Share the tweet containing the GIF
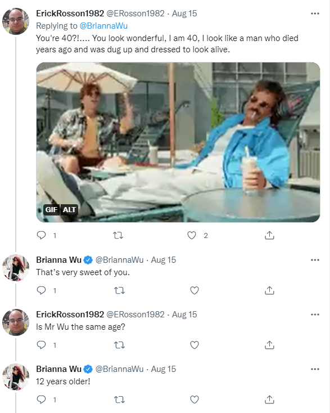This screenshot has width=330, height=413. click(x=269, y=235)
